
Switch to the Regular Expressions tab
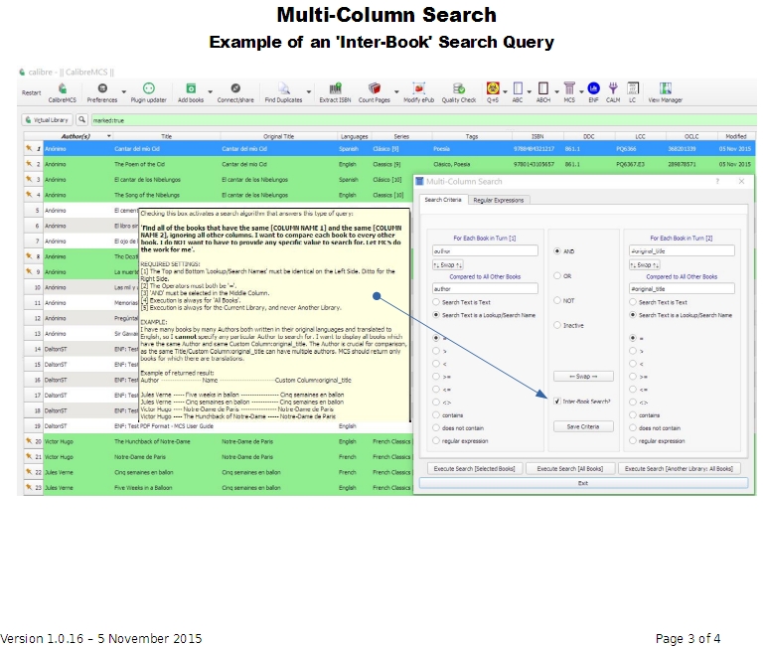[x=499, y=201]
